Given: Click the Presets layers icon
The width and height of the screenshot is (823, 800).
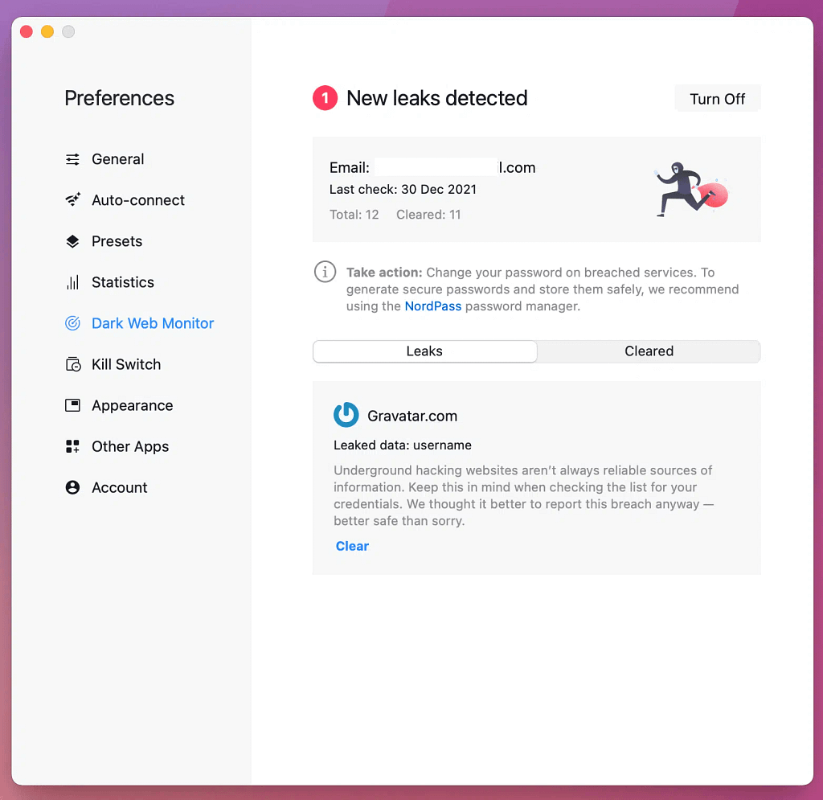Looking at the screenshot, I should coord(72,241).
